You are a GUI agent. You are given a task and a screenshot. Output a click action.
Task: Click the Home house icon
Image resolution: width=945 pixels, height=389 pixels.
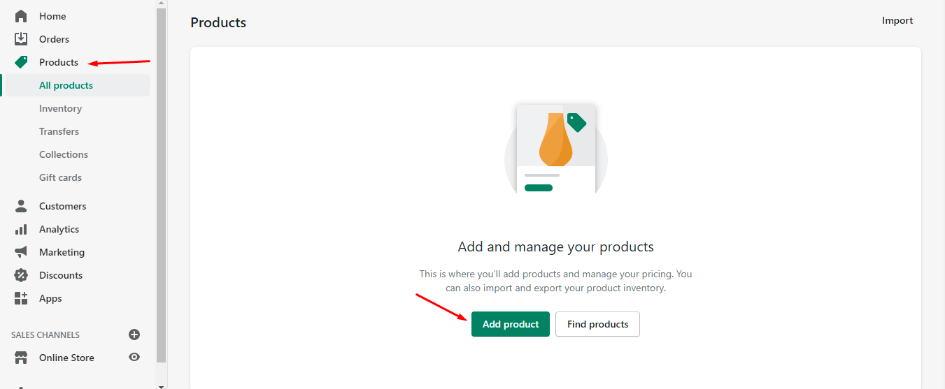(x=21, y=16)
